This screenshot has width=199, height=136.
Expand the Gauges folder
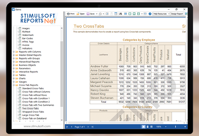14,82
